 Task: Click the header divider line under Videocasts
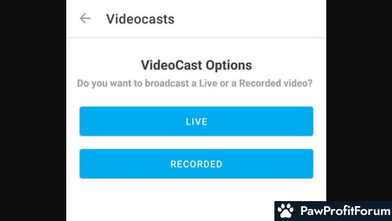click(196, 37)
